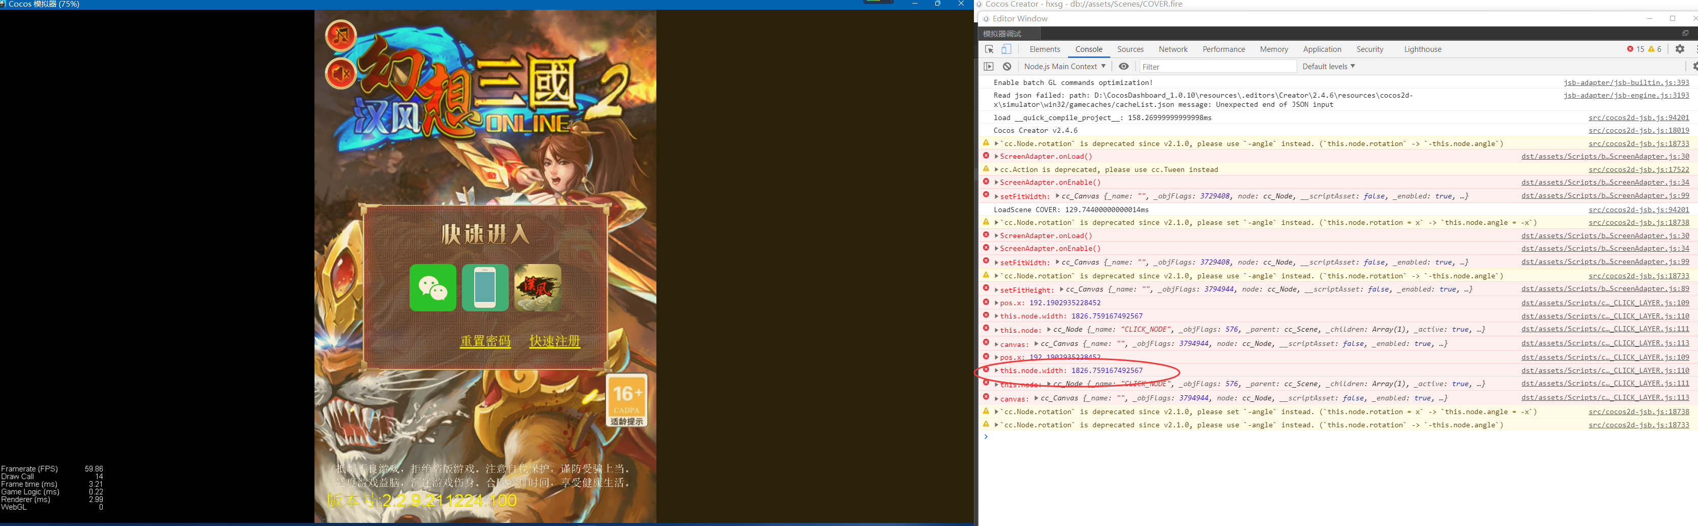Clear the console output

1007,67
